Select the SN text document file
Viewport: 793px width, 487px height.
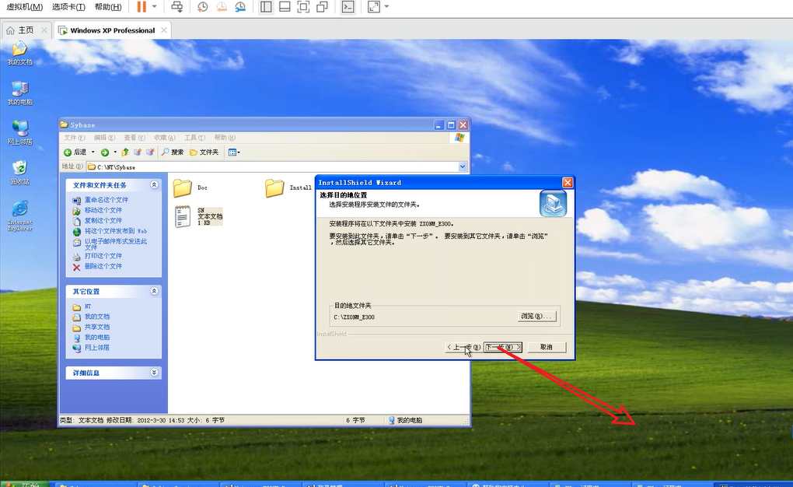tap(198, 216)
